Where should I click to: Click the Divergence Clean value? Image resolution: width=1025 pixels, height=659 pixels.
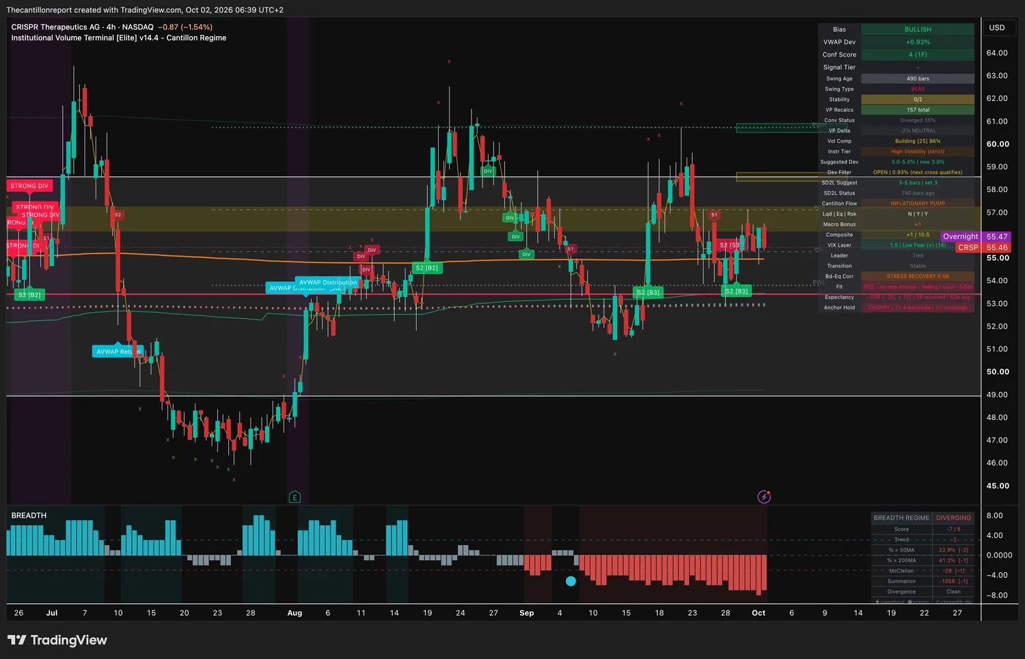(953, 592)
